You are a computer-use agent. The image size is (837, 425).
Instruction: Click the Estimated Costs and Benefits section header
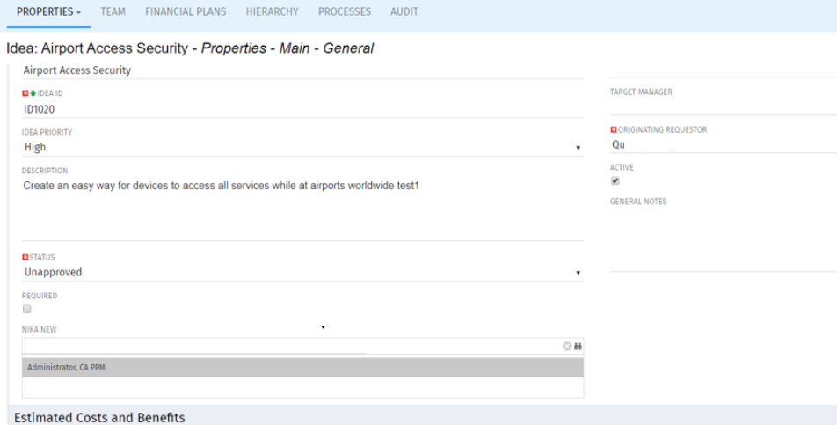point(99,418)
